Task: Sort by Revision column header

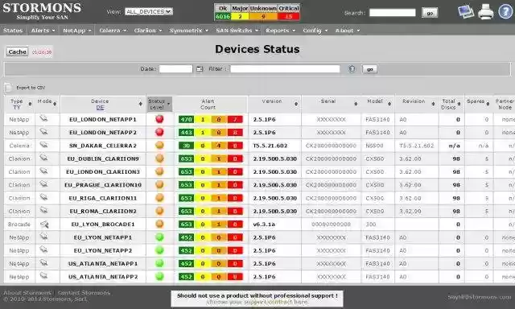Action: tap(417, 104)
